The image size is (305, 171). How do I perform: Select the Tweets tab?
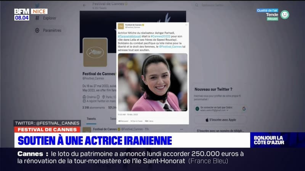91,119
